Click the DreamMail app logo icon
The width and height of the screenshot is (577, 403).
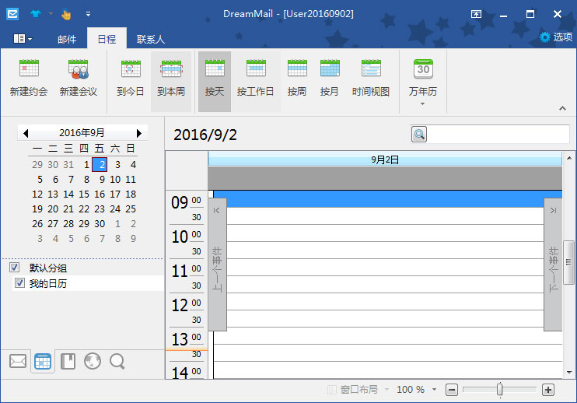(x=12, y=14)
